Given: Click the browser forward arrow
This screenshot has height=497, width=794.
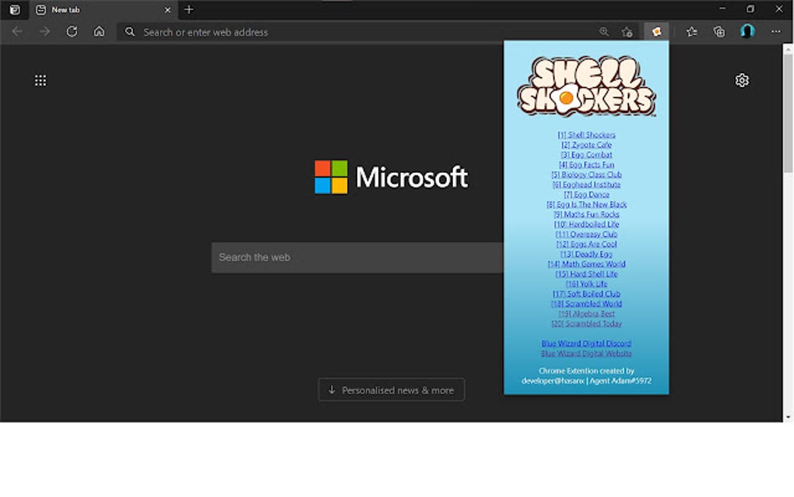Looking at the screenshot, I should 44,31.
